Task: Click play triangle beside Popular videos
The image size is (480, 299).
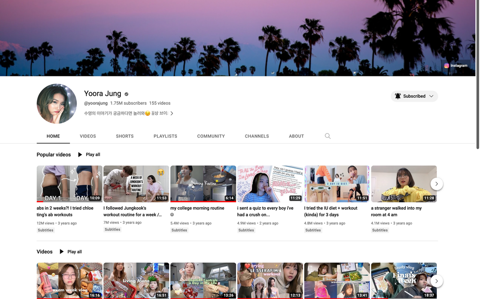Action: [x=80, y=154]
